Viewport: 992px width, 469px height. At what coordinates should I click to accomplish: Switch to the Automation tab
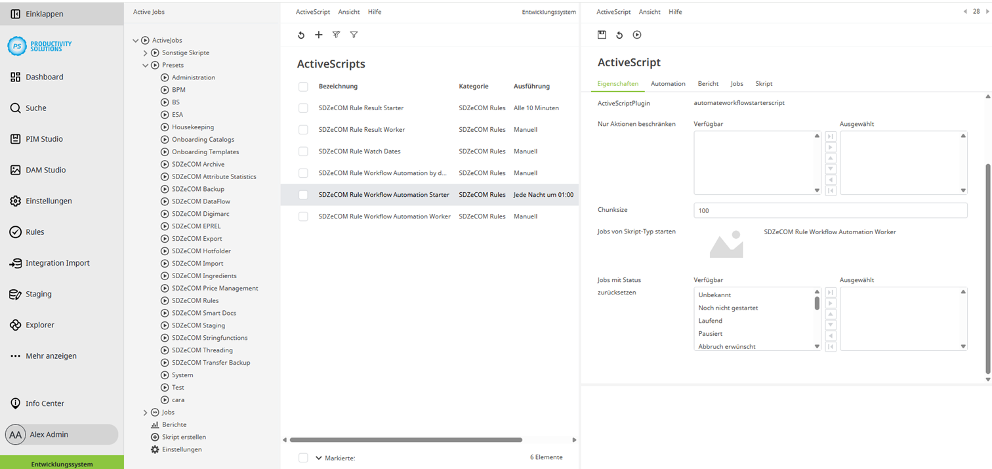(668, 83)
